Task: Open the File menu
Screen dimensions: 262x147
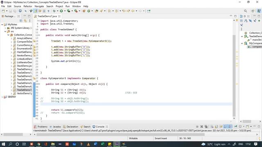Action: pos(3,6)
